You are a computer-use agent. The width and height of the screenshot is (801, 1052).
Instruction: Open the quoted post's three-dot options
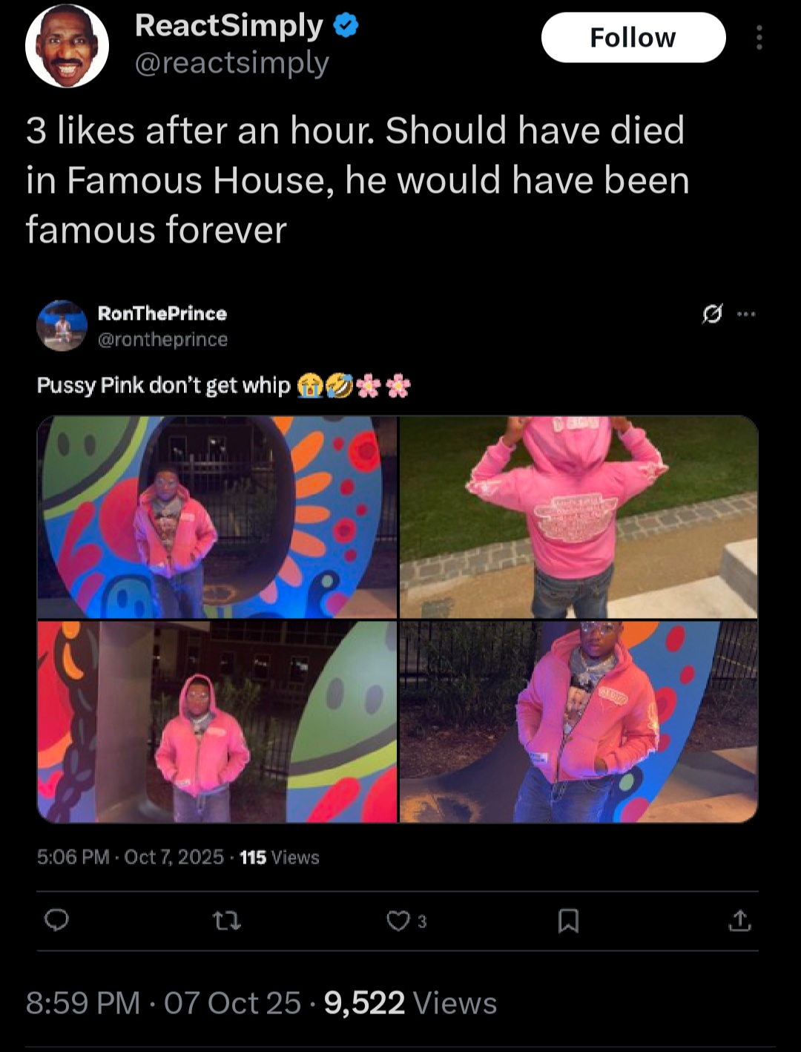(746, 315)
